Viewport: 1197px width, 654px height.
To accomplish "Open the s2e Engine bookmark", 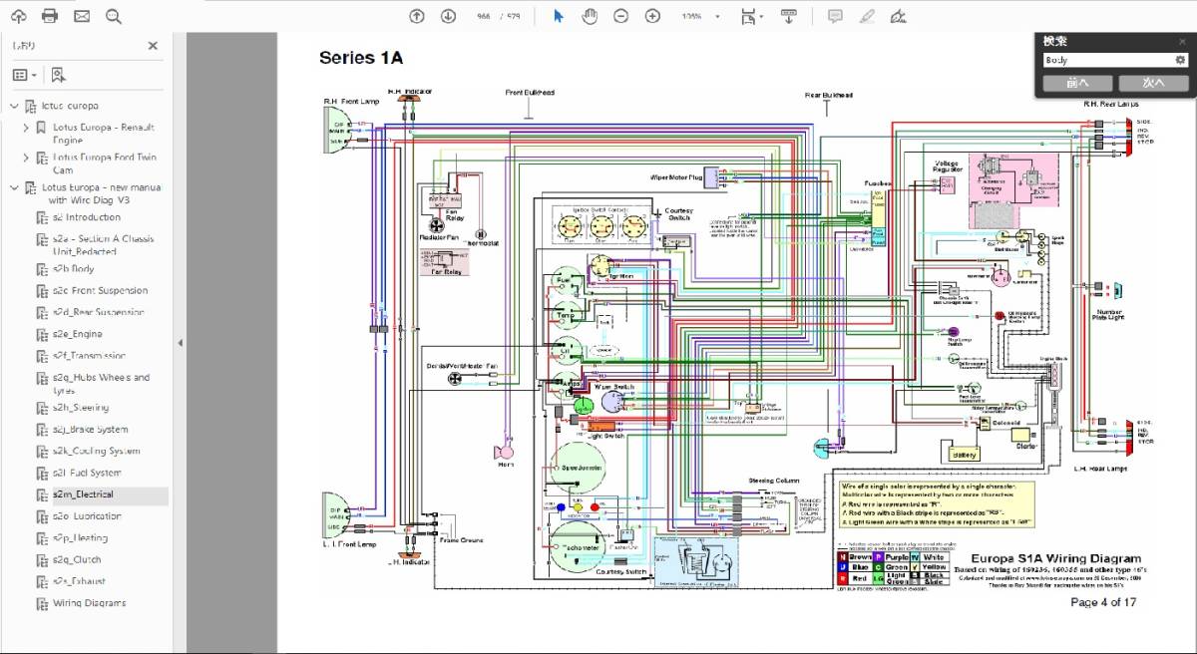I will tap(78, 335).
